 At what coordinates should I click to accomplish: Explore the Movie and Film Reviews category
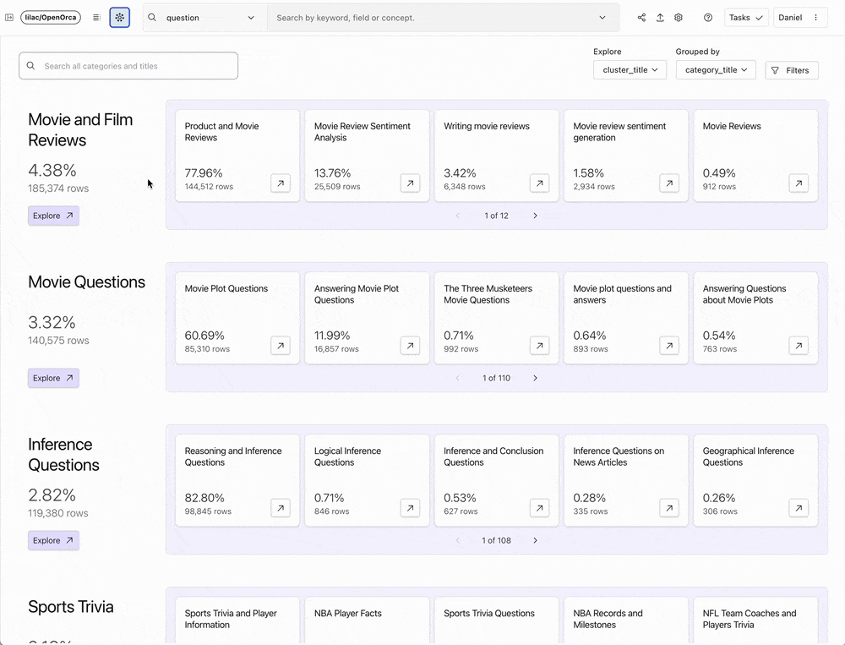[x=53, y=216]
